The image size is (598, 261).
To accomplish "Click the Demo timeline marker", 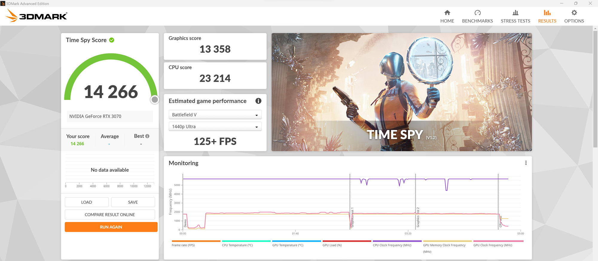I will (x=185, y=223).
